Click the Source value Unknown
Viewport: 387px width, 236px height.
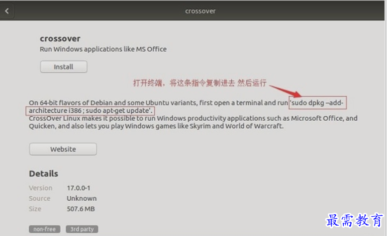[82, 198]
